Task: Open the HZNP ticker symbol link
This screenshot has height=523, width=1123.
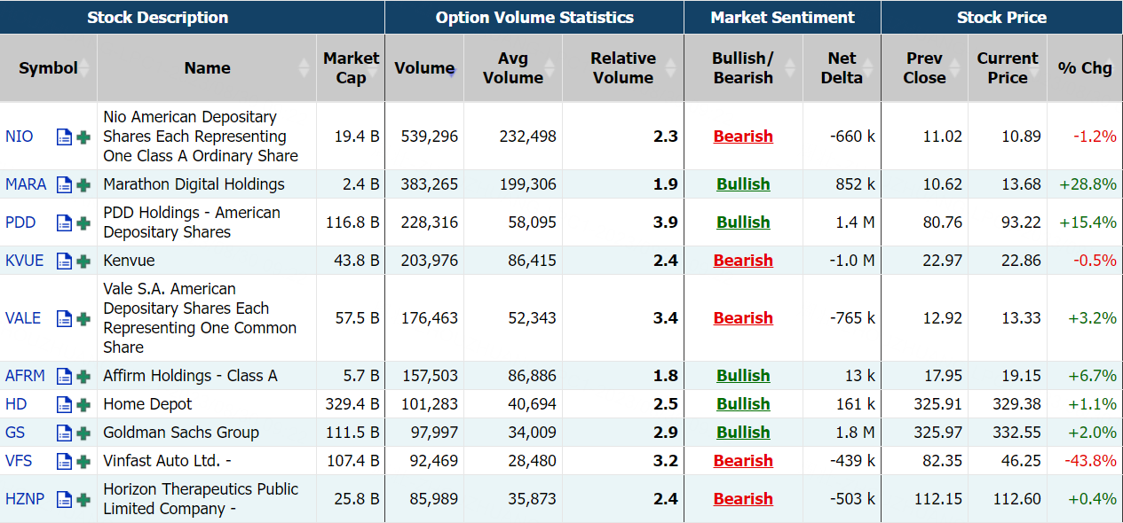Action: pos(25,499)
